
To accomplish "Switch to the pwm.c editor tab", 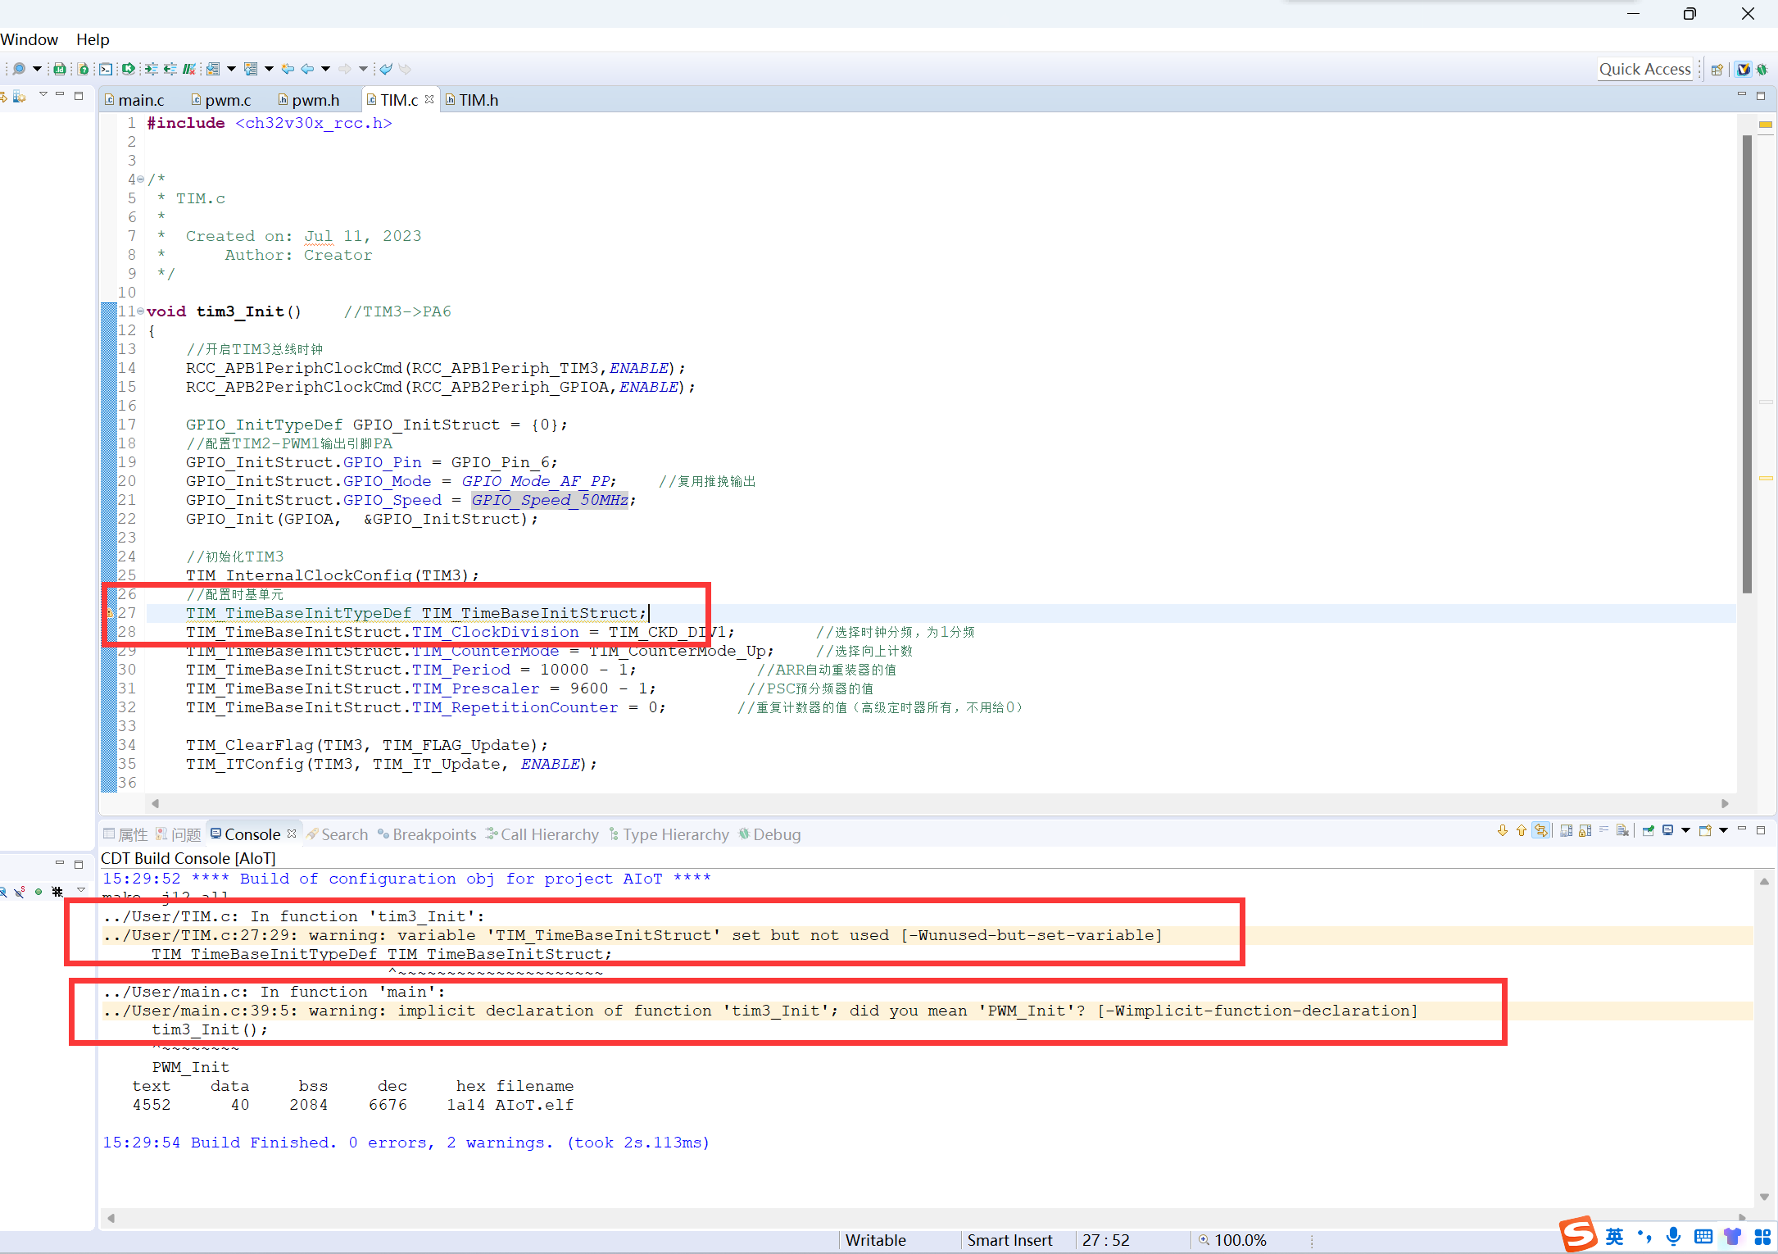I will point(221,100).
